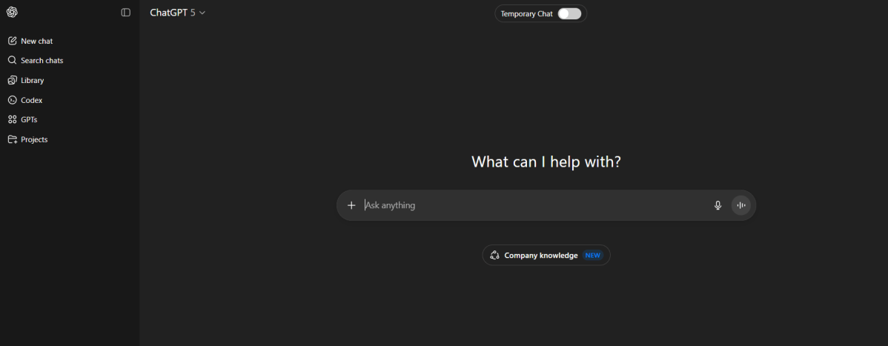Click the chevron next to ChatGPT 5
The image size is (888, 346).
[202, 13]
